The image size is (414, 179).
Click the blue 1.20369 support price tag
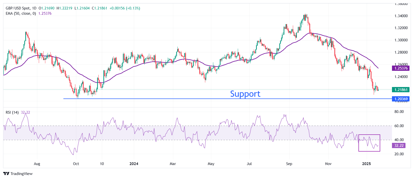coord(401,99)
